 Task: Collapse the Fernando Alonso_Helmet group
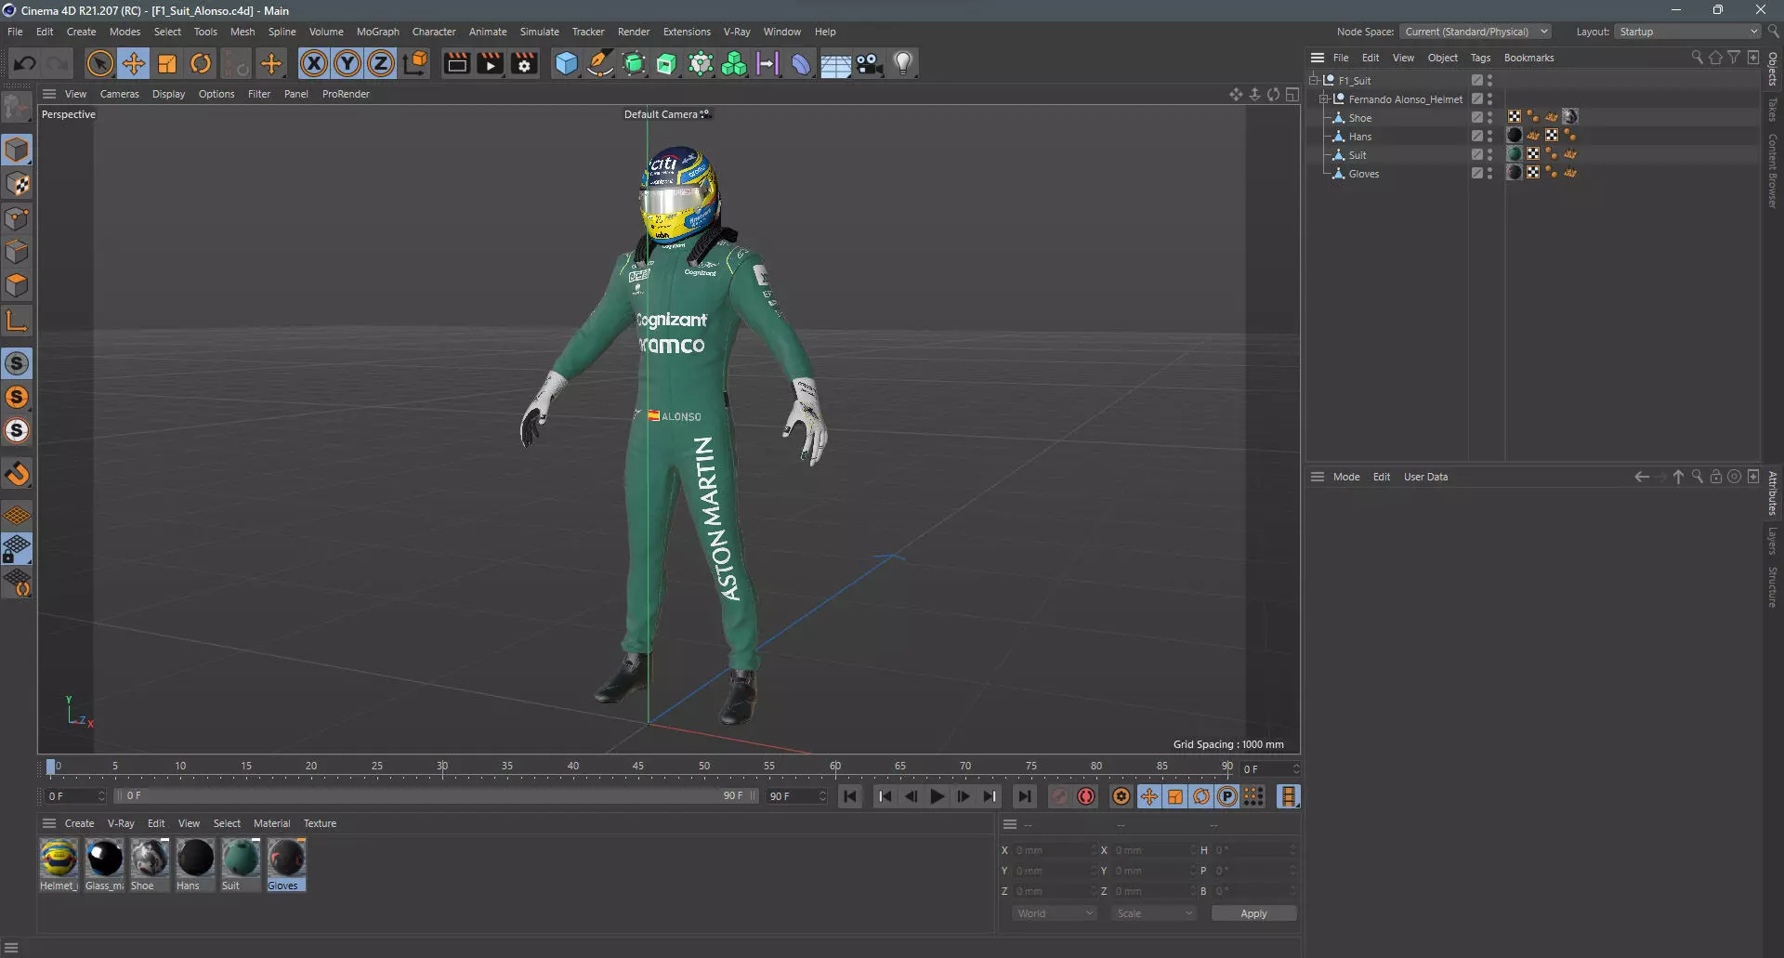(1324, 98)
